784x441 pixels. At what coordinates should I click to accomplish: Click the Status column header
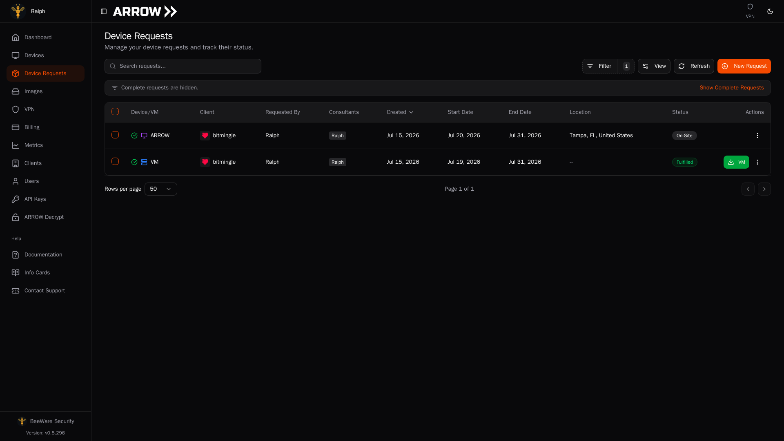coord(680,112)
